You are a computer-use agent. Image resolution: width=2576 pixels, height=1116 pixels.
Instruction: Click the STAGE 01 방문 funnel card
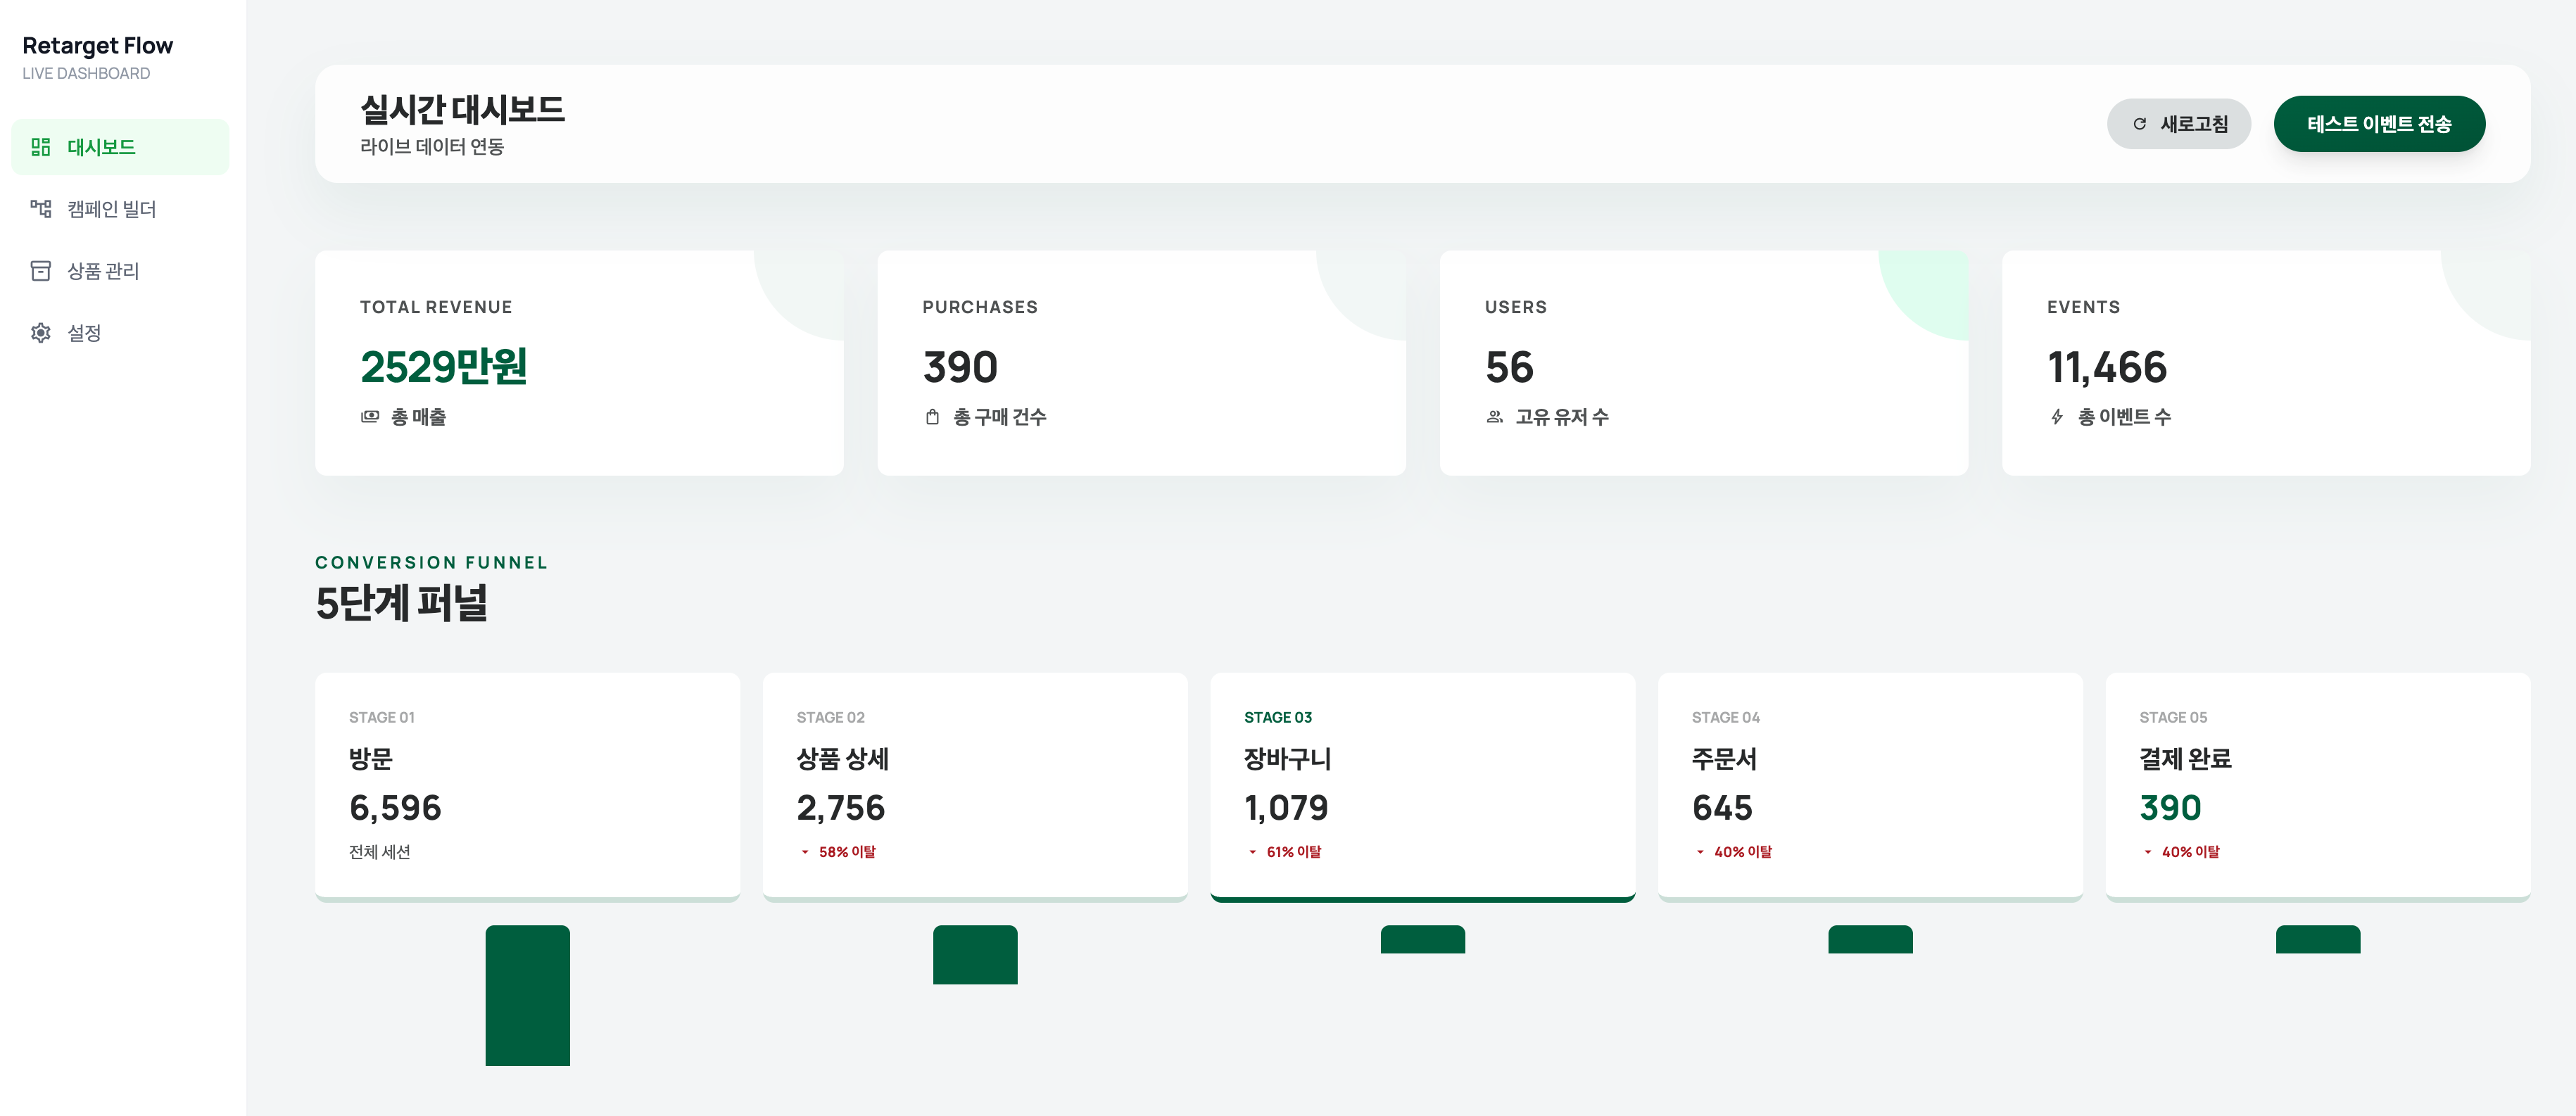pyautogui.click(x=527, y=787)
